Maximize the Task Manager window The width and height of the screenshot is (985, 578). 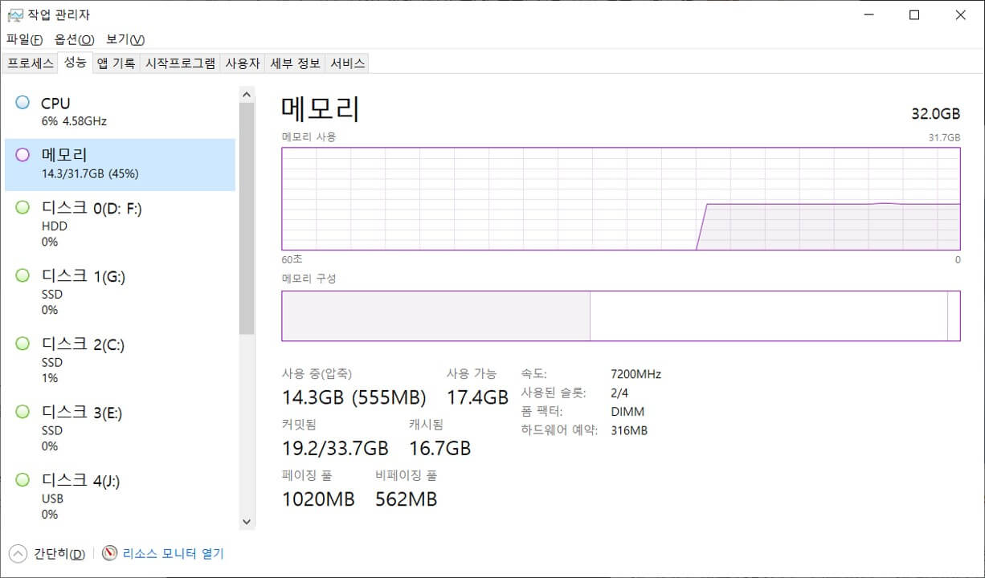[914, 14]
